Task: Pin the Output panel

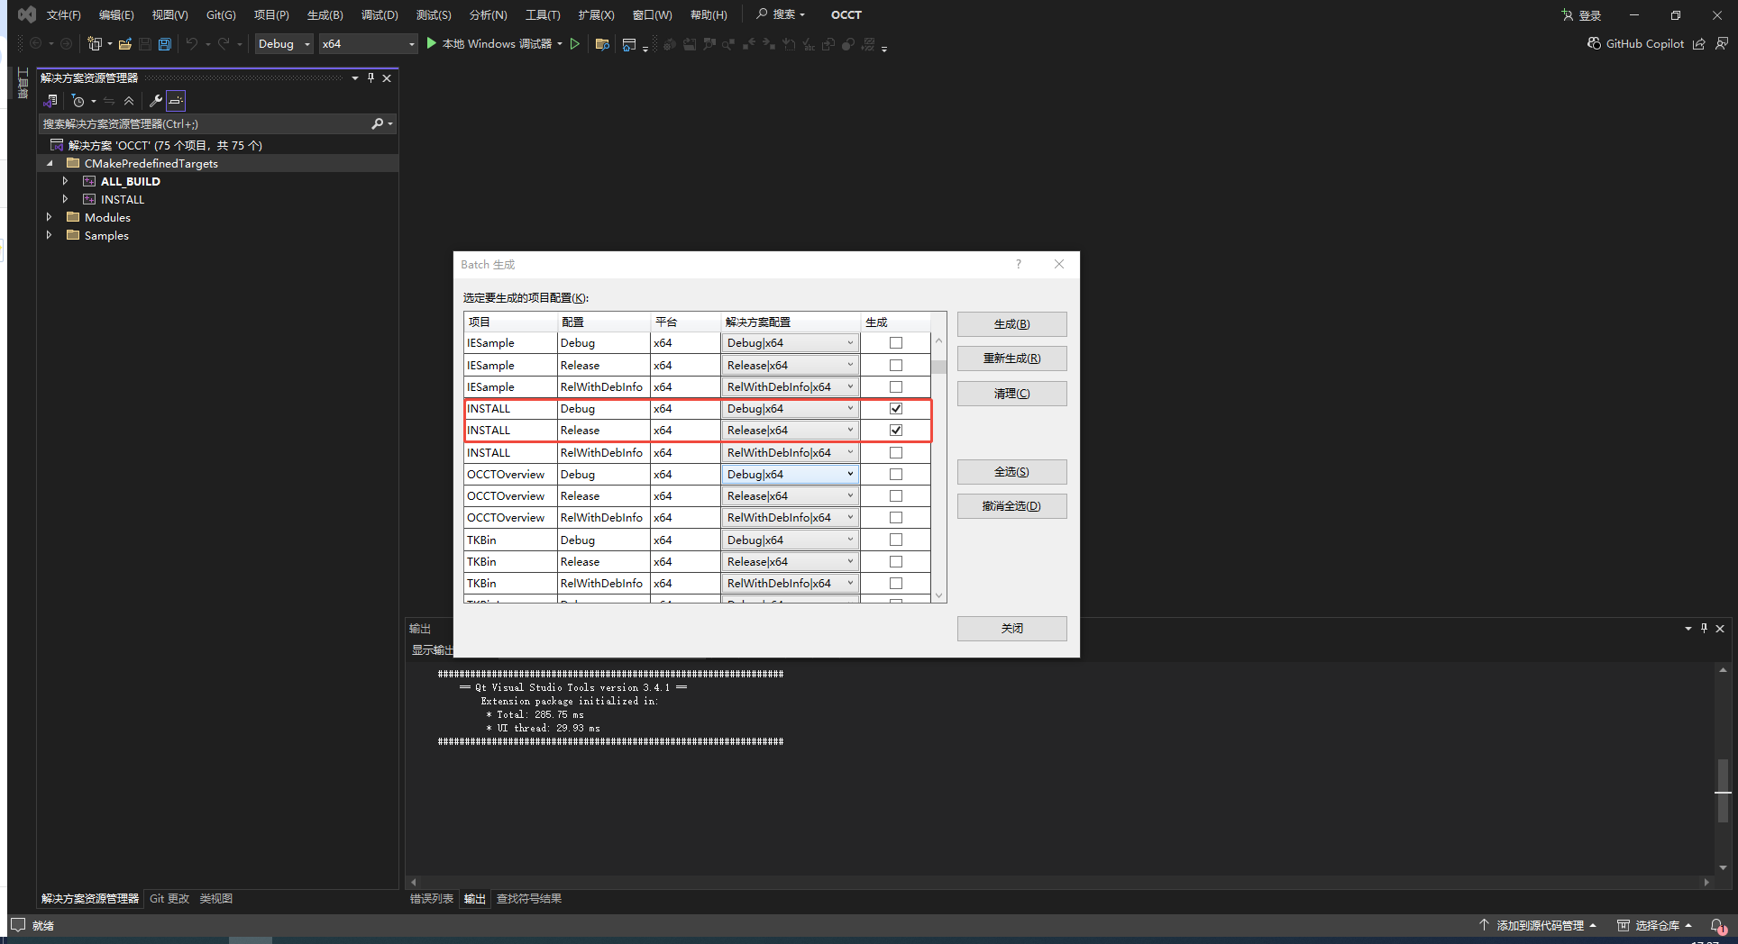Action: (1704, 629)
